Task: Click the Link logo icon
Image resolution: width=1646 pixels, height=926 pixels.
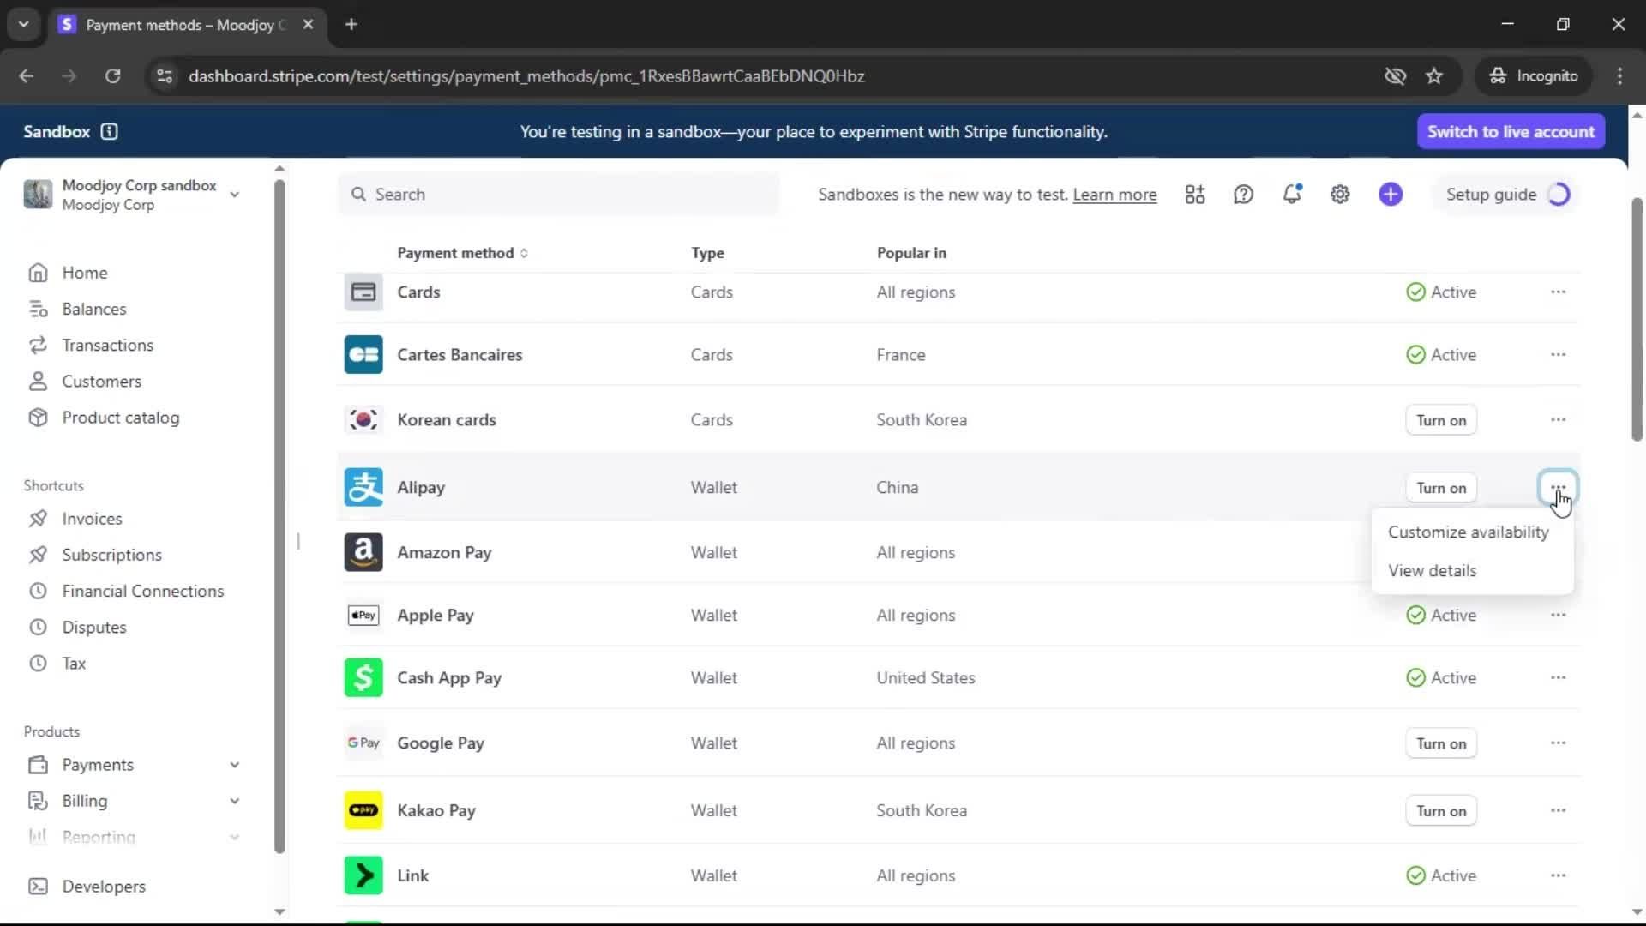Action: point(363,875)
